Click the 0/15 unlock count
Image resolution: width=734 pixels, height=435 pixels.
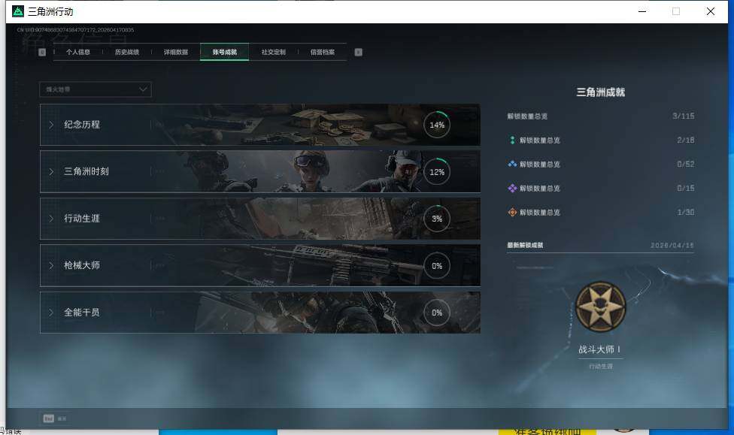tap(686, 188)
